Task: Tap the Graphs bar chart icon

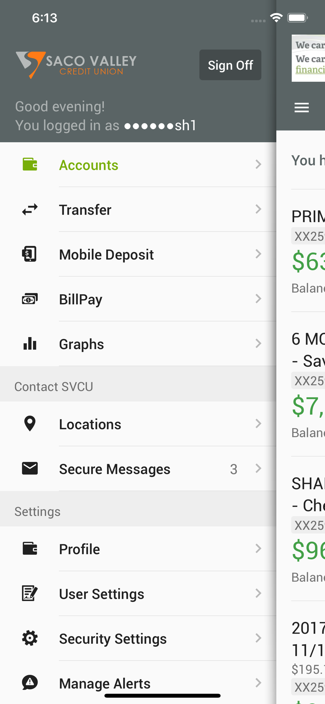Action: [x=30, y=344]
